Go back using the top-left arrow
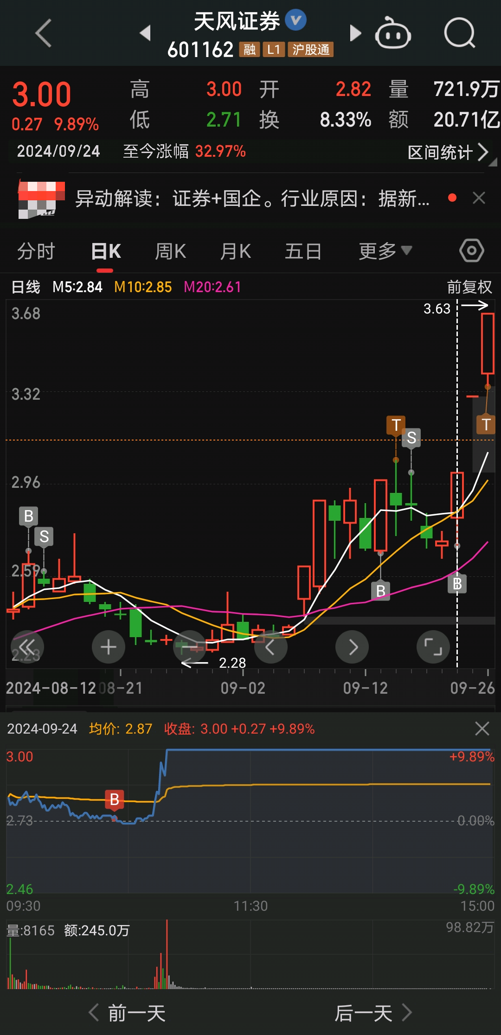The image size is (501, 1035). click(43, 33)
